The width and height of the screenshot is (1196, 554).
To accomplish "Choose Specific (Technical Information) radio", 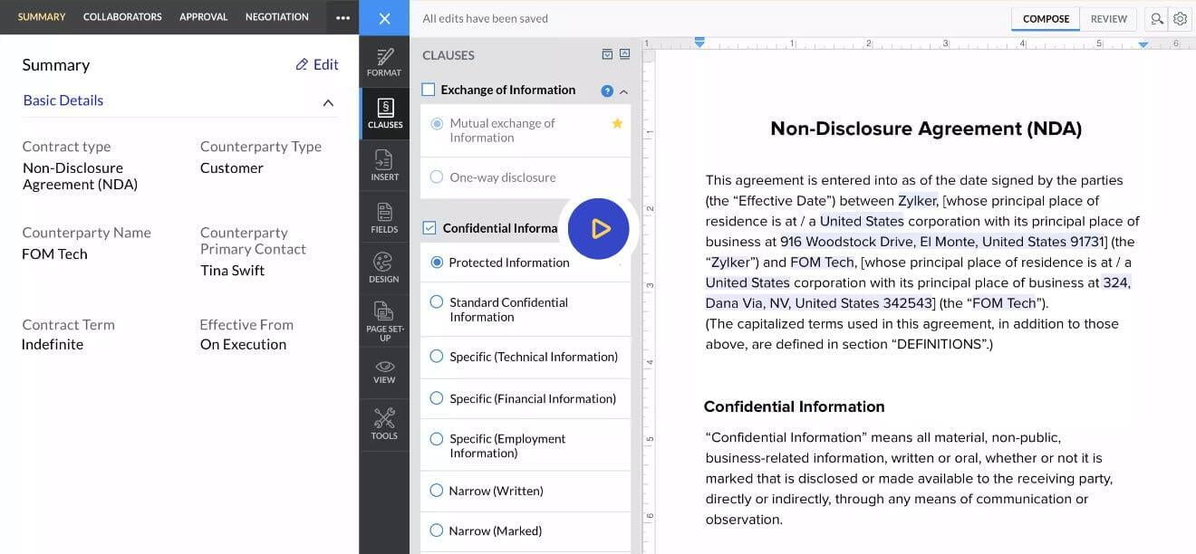I will [x=437, y=357].
